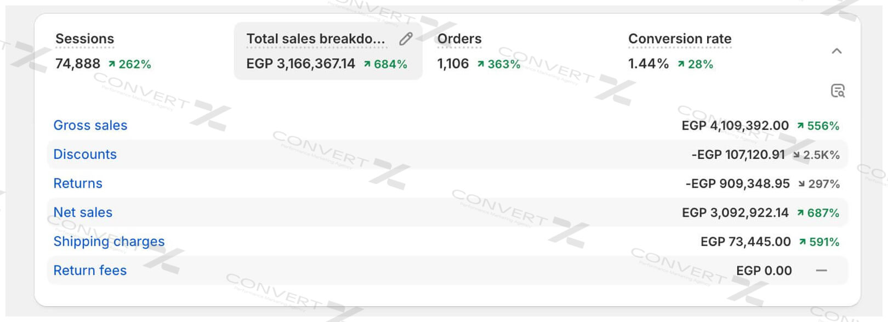Screen dimensions: 888x322
Task: Click the 363% orders change indicator
Action: [x=499, y=64]
